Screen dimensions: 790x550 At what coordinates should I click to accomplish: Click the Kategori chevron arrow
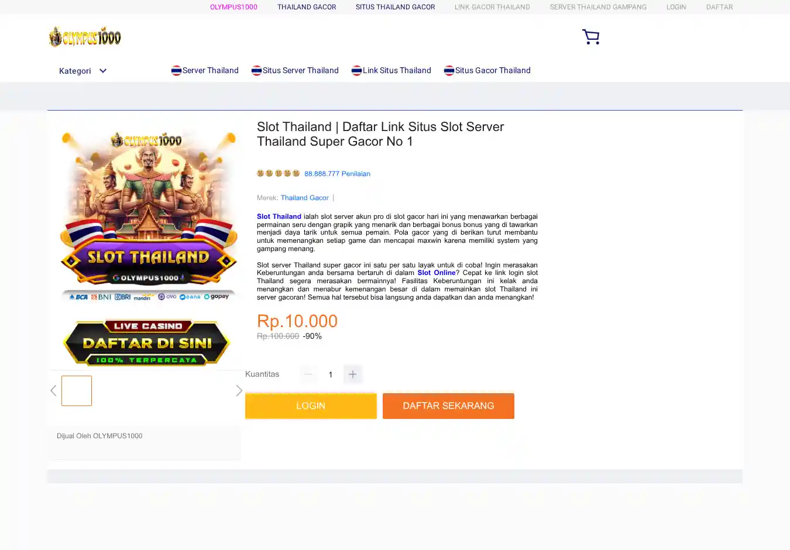coord(103,71)
